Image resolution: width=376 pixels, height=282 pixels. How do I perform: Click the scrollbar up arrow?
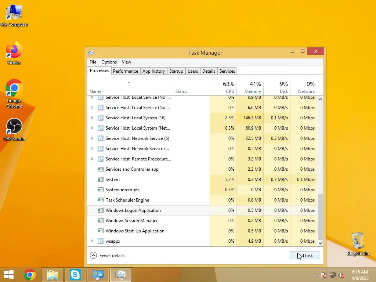tap(320, 99)
